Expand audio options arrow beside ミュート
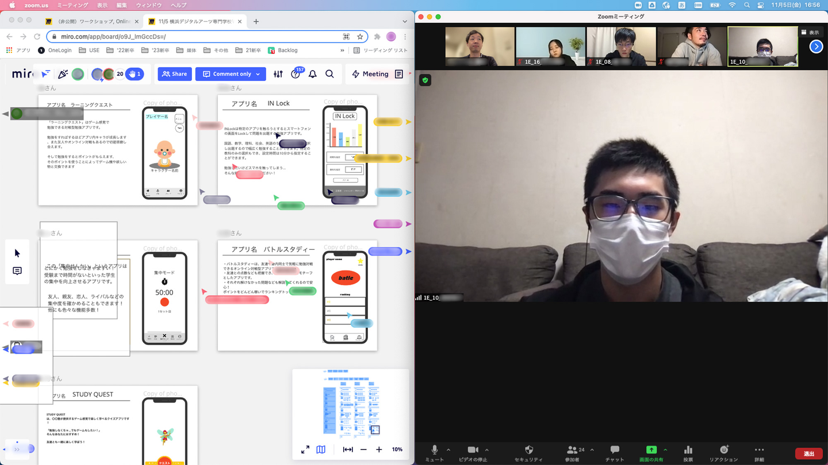This screenshot has width=828, height=465. tap(448, 450)
